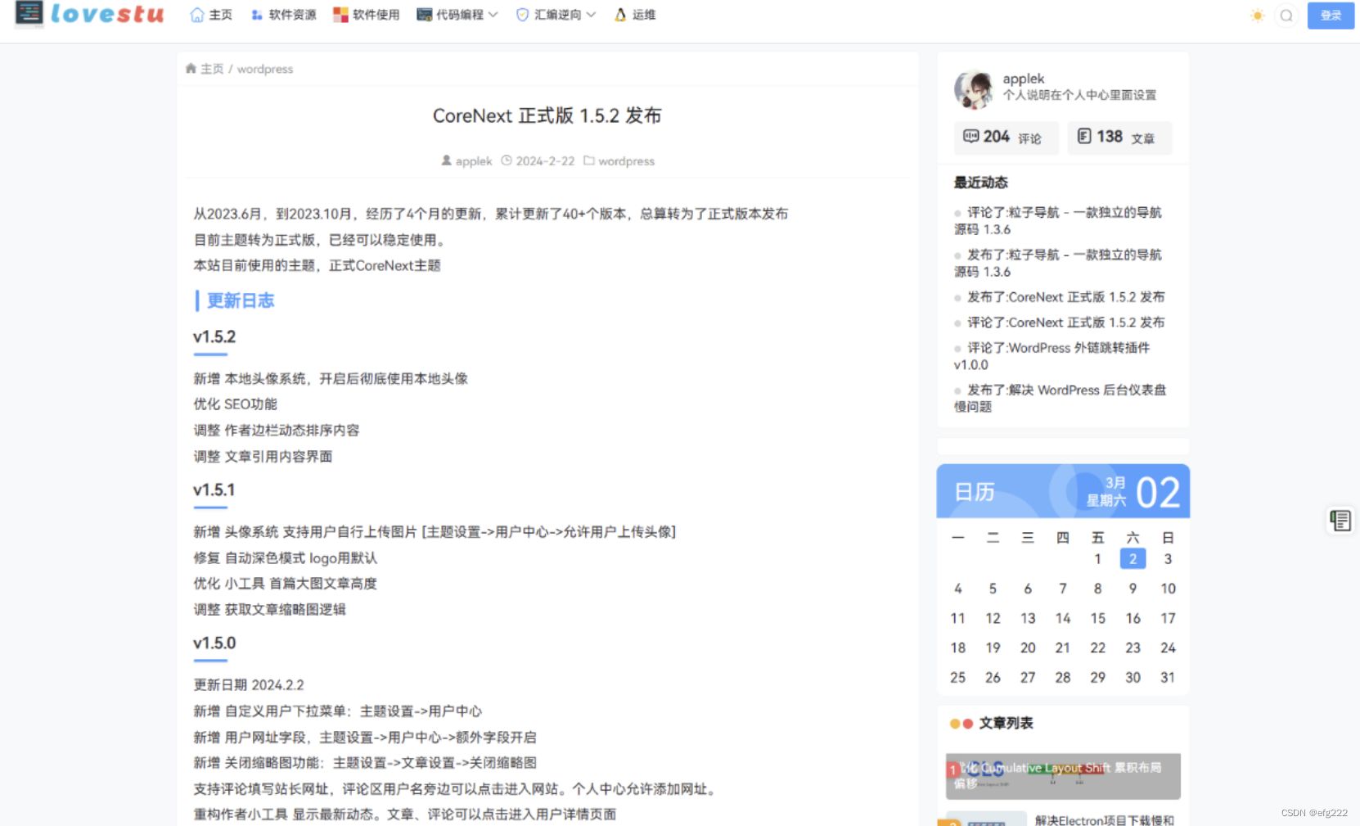Select the 主页 home icon in navbar
Viewport: 1360px width, 826px height.
point(196,14)
